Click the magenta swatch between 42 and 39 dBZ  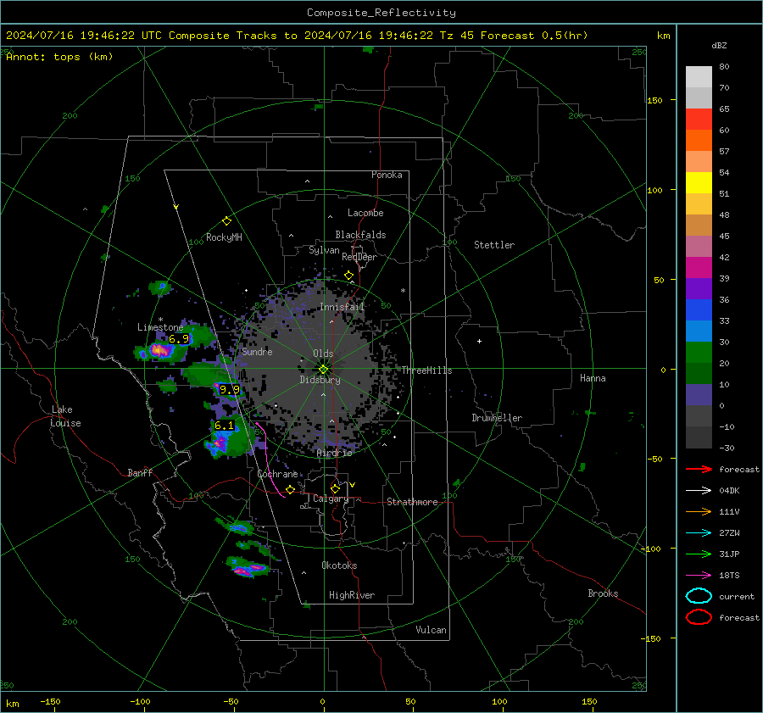tap(699, 268)
